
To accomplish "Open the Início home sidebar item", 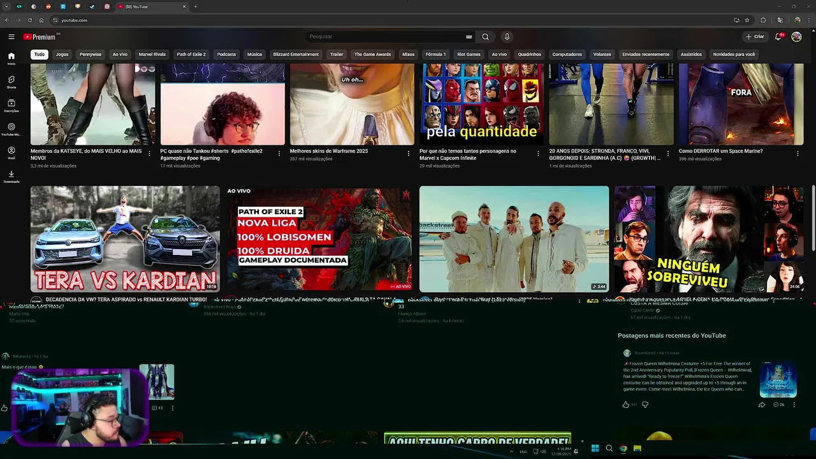I will click(11, 58).
